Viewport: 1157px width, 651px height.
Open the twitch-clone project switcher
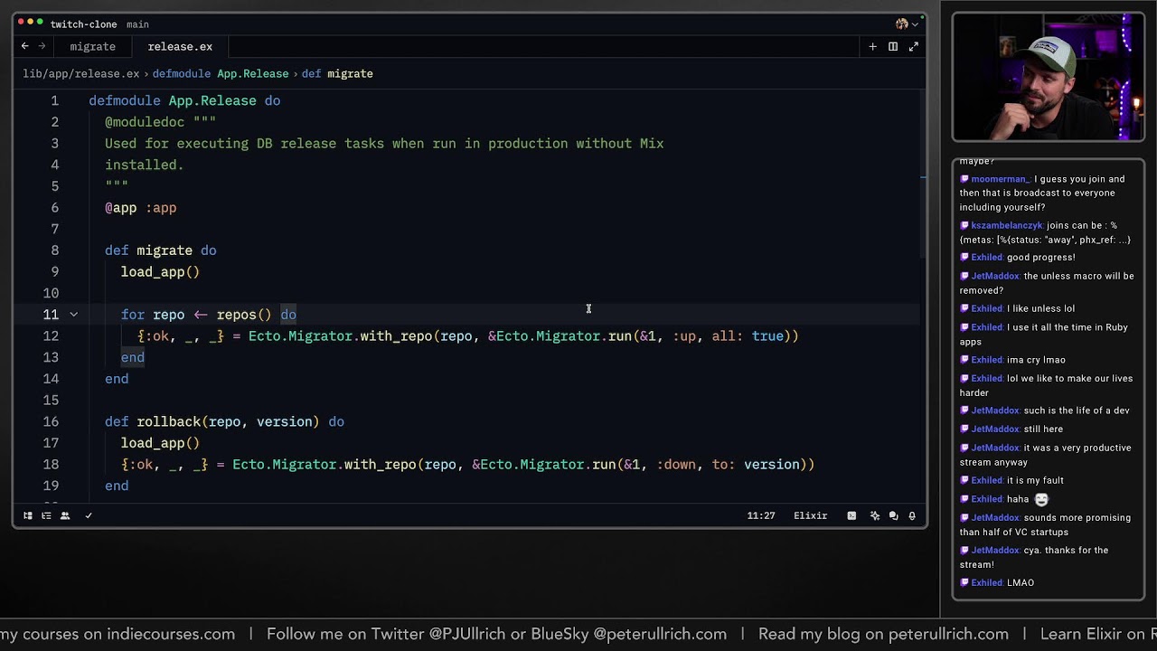[x=83, y=24]
